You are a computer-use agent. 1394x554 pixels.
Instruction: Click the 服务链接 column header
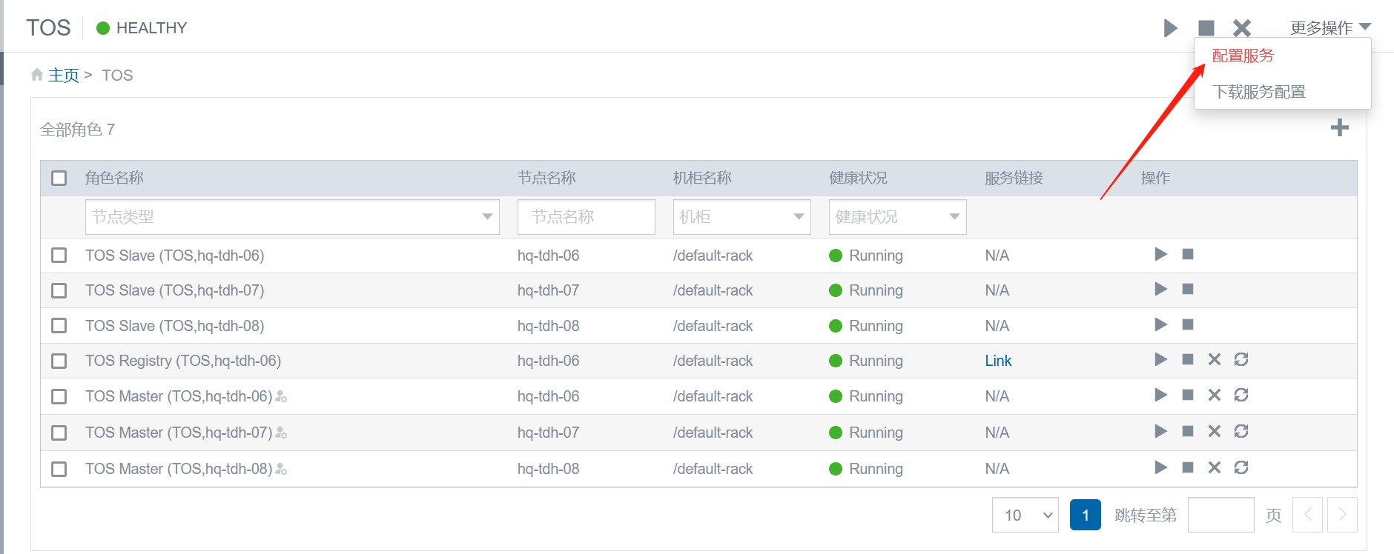tap(1014, 178)
